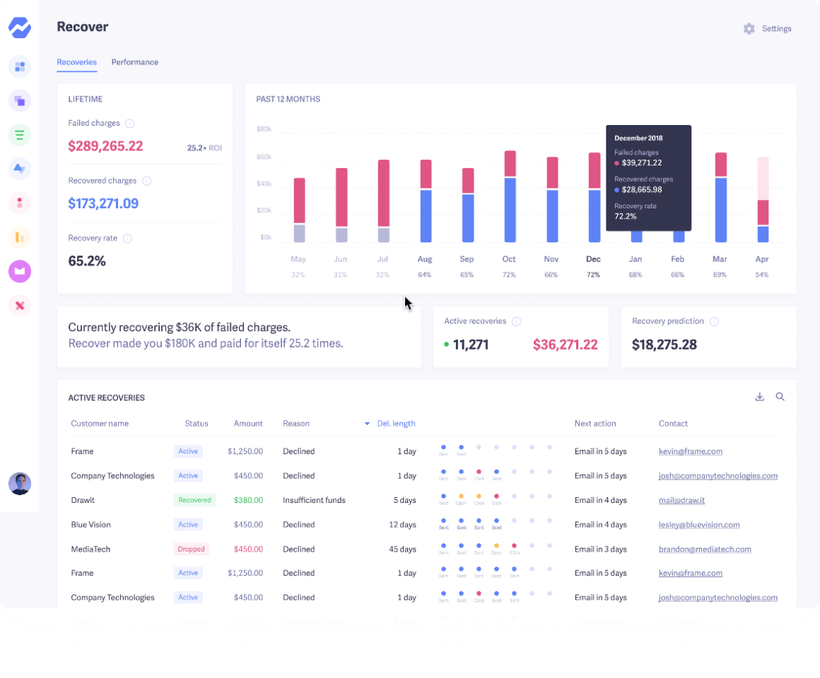Select the purple envelope sidebar icon
This screenshot has width=820, height=678.
coord(20,271)
